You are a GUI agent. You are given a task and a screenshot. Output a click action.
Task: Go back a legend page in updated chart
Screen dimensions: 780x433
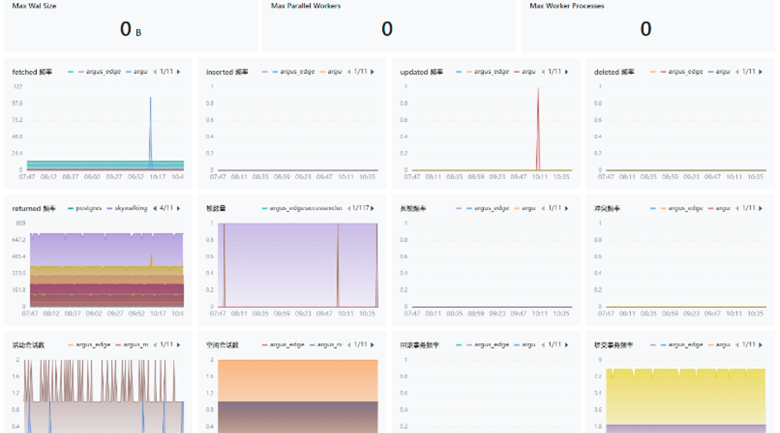543,72
